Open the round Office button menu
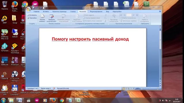This screenshot has width=184, height=103. coord(28,9)
